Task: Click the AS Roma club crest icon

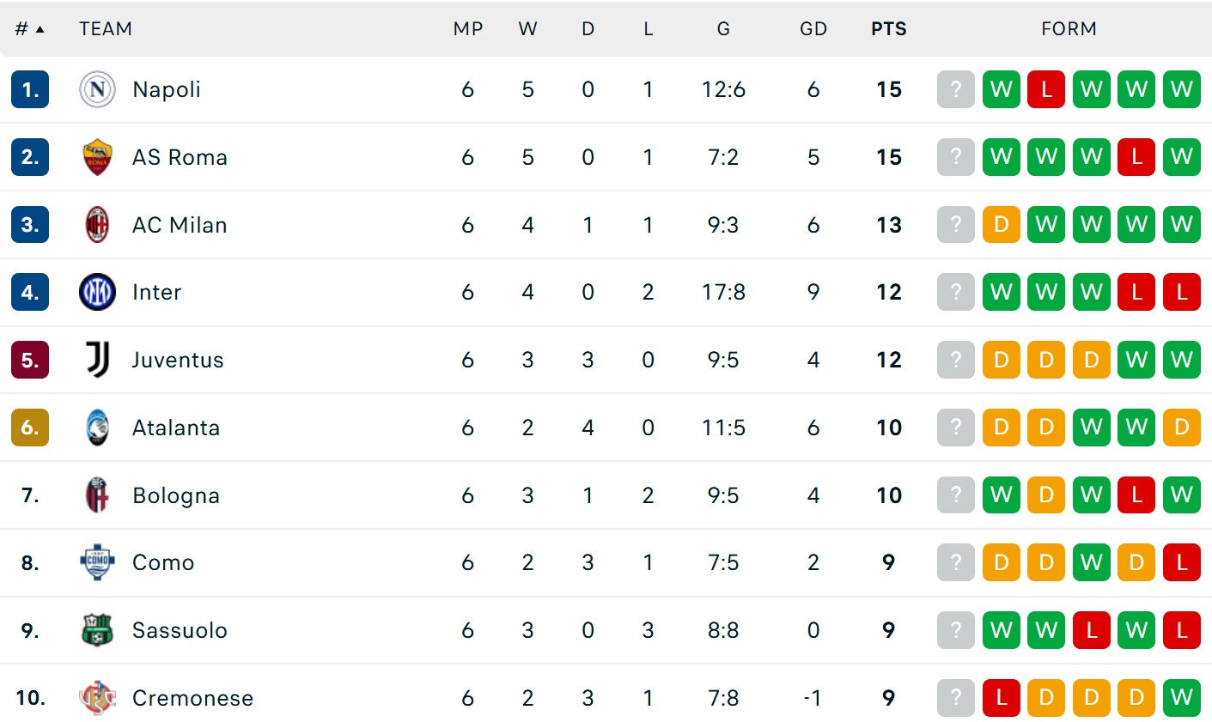Action: [97, 157]
